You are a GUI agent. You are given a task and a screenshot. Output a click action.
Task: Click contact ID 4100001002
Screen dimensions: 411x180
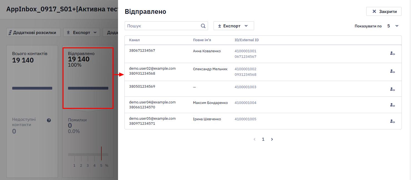click(x=245, y=69)
